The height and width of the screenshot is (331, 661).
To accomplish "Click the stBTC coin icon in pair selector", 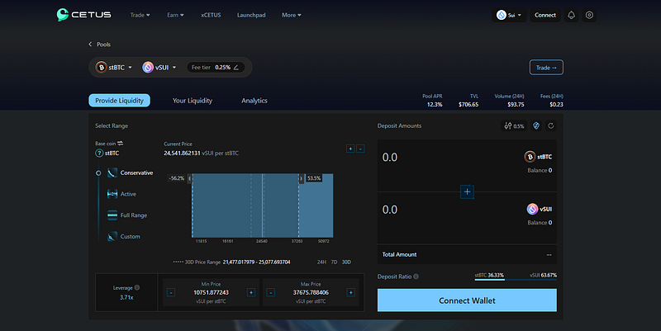I will (x=101, y=68).
